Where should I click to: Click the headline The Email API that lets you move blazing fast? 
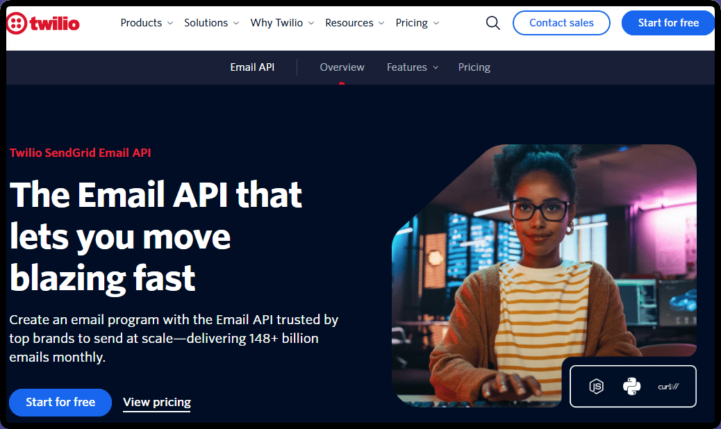[156, 237]
